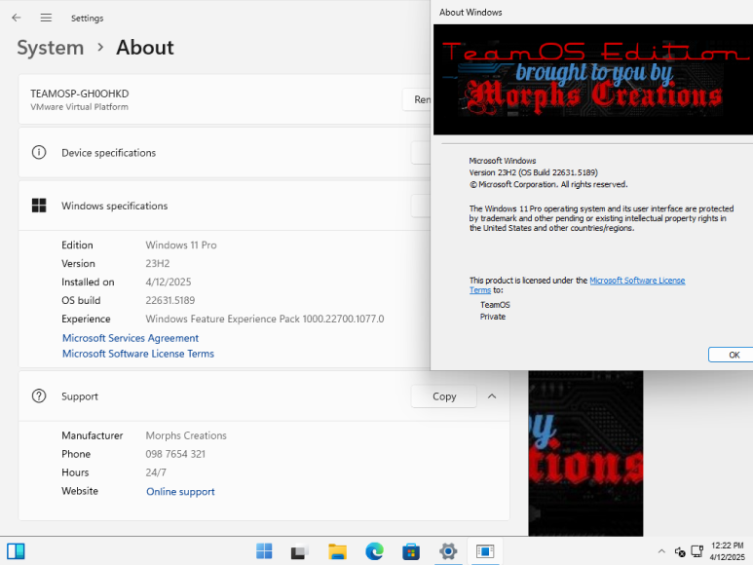753x565 pixels.
Task: Select the Windows Feature Experience Pack text
Action: point(265,319)
